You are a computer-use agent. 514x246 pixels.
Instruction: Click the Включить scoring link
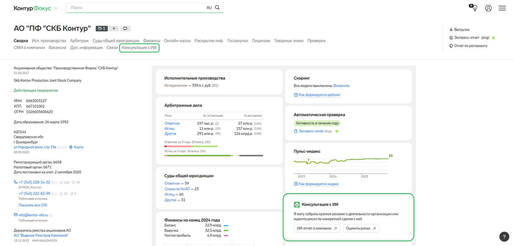click(341, 86)
